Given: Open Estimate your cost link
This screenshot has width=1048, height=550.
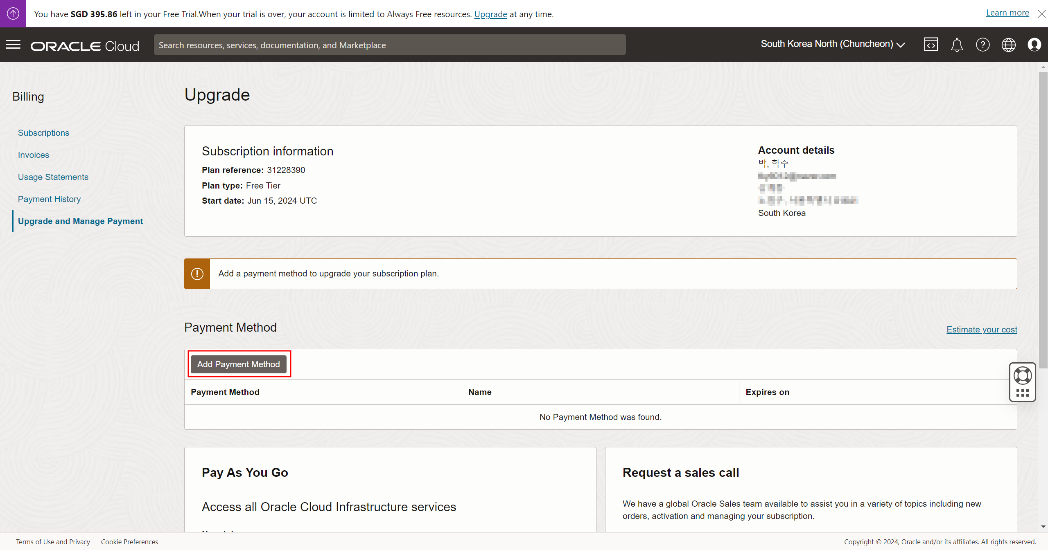Looking at the screenshot, I should point(982,330).
